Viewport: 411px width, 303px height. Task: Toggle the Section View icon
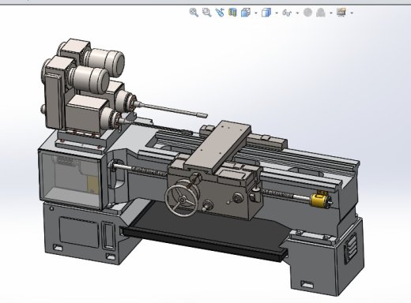[x=232, y=13]
